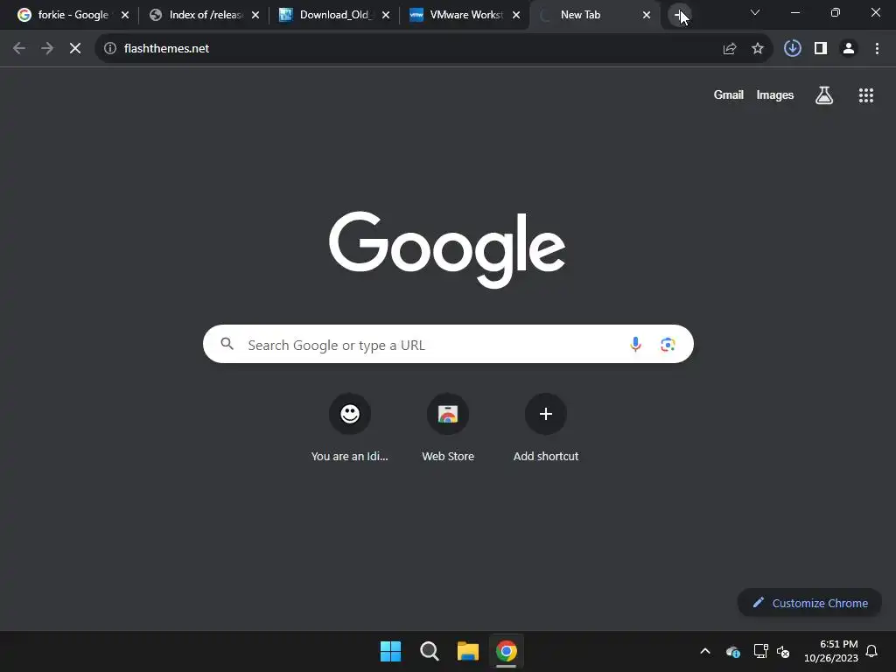Close the New Tab tab
The image size is (896, 672).
click(647, 15)
